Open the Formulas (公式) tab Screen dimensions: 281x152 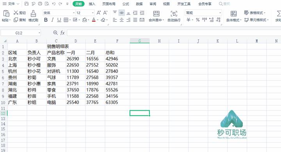126,4
